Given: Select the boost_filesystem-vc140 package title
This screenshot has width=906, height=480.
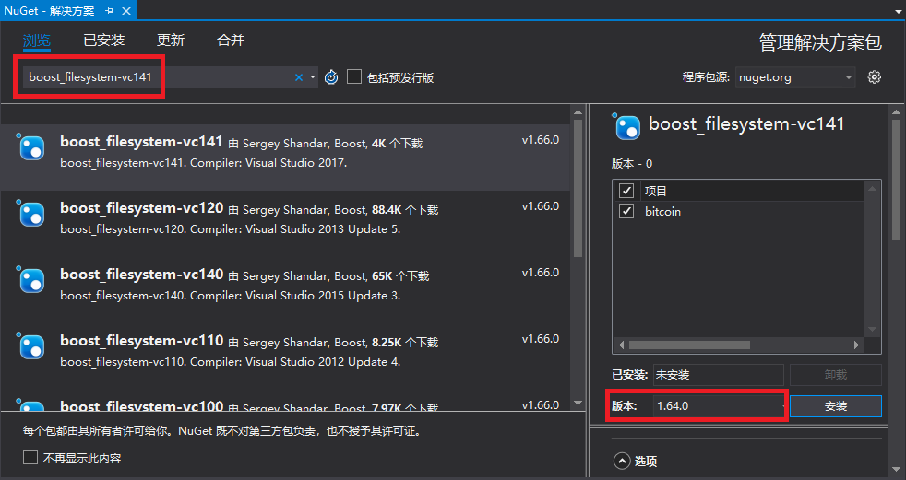Looking at the screenshot, I should pos(141,275).
